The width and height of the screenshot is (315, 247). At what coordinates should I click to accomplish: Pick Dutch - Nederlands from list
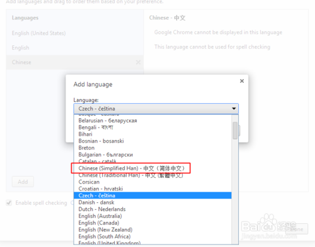tap(152, 209)
